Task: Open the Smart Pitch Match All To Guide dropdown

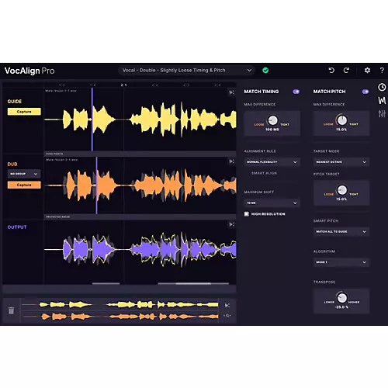Action: tap(341, 231)
